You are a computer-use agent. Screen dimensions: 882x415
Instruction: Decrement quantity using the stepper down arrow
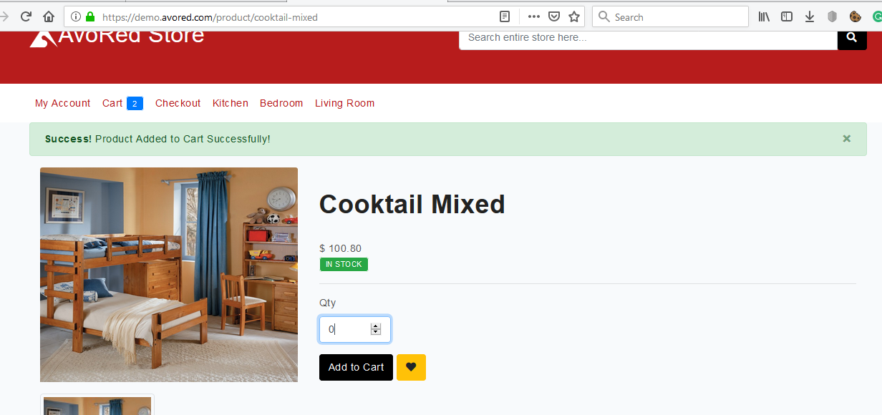click(x=375, y=333)
